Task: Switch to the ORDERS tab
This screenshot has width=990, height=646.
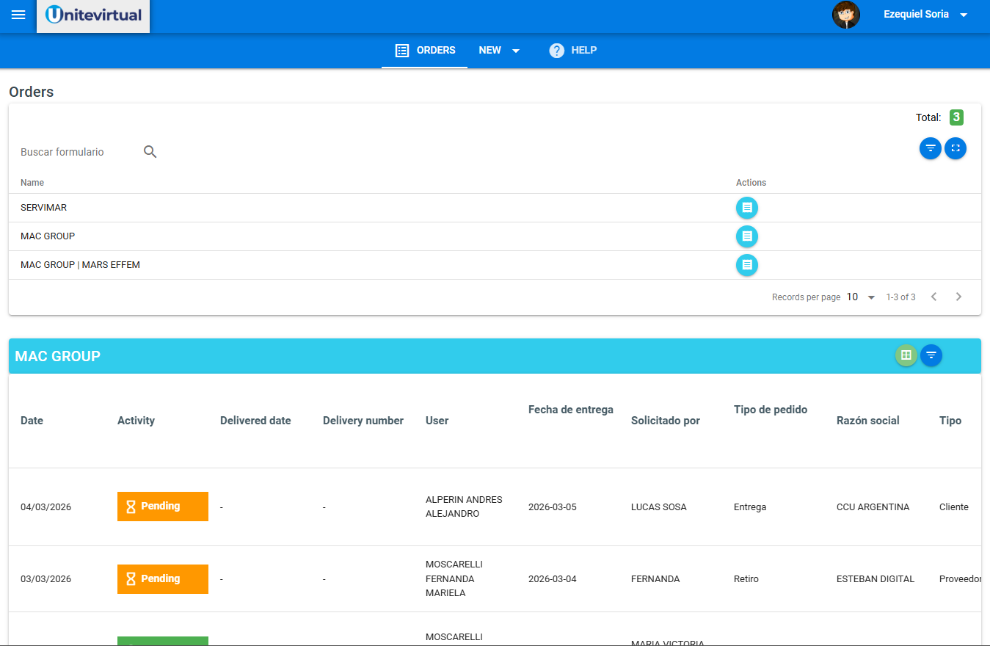Action: 424,50
